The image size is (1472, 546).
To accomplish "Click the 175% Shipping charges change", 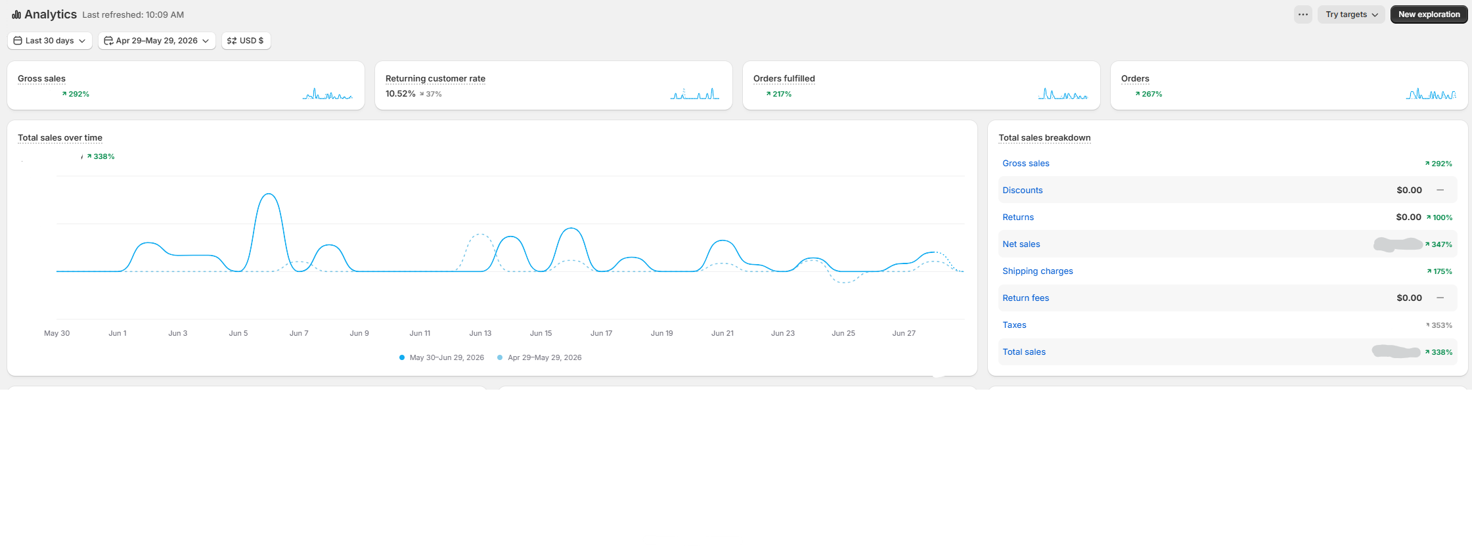I will click(x=1439, y=271).
